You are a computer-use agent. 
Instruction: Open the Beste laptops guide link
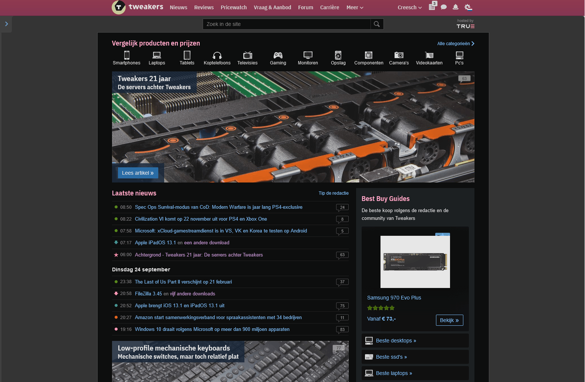tap(415, 373)
